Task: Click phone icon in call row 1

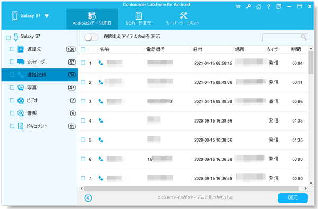Action: click(x=101, y=63)
